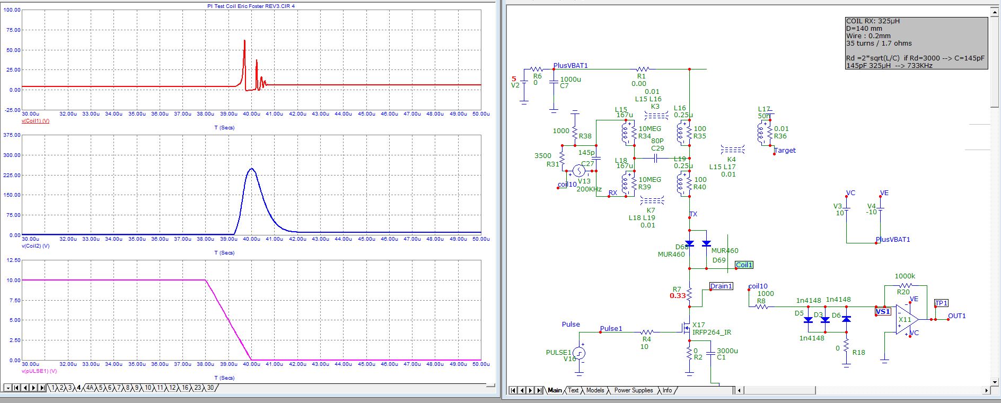Jump to last schematic page tab
This screenshot has width=1001, height=403.
(x=539, y=390)
